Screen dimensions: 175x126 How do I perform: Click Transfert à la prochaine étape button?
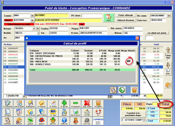[x=133, y=114]
